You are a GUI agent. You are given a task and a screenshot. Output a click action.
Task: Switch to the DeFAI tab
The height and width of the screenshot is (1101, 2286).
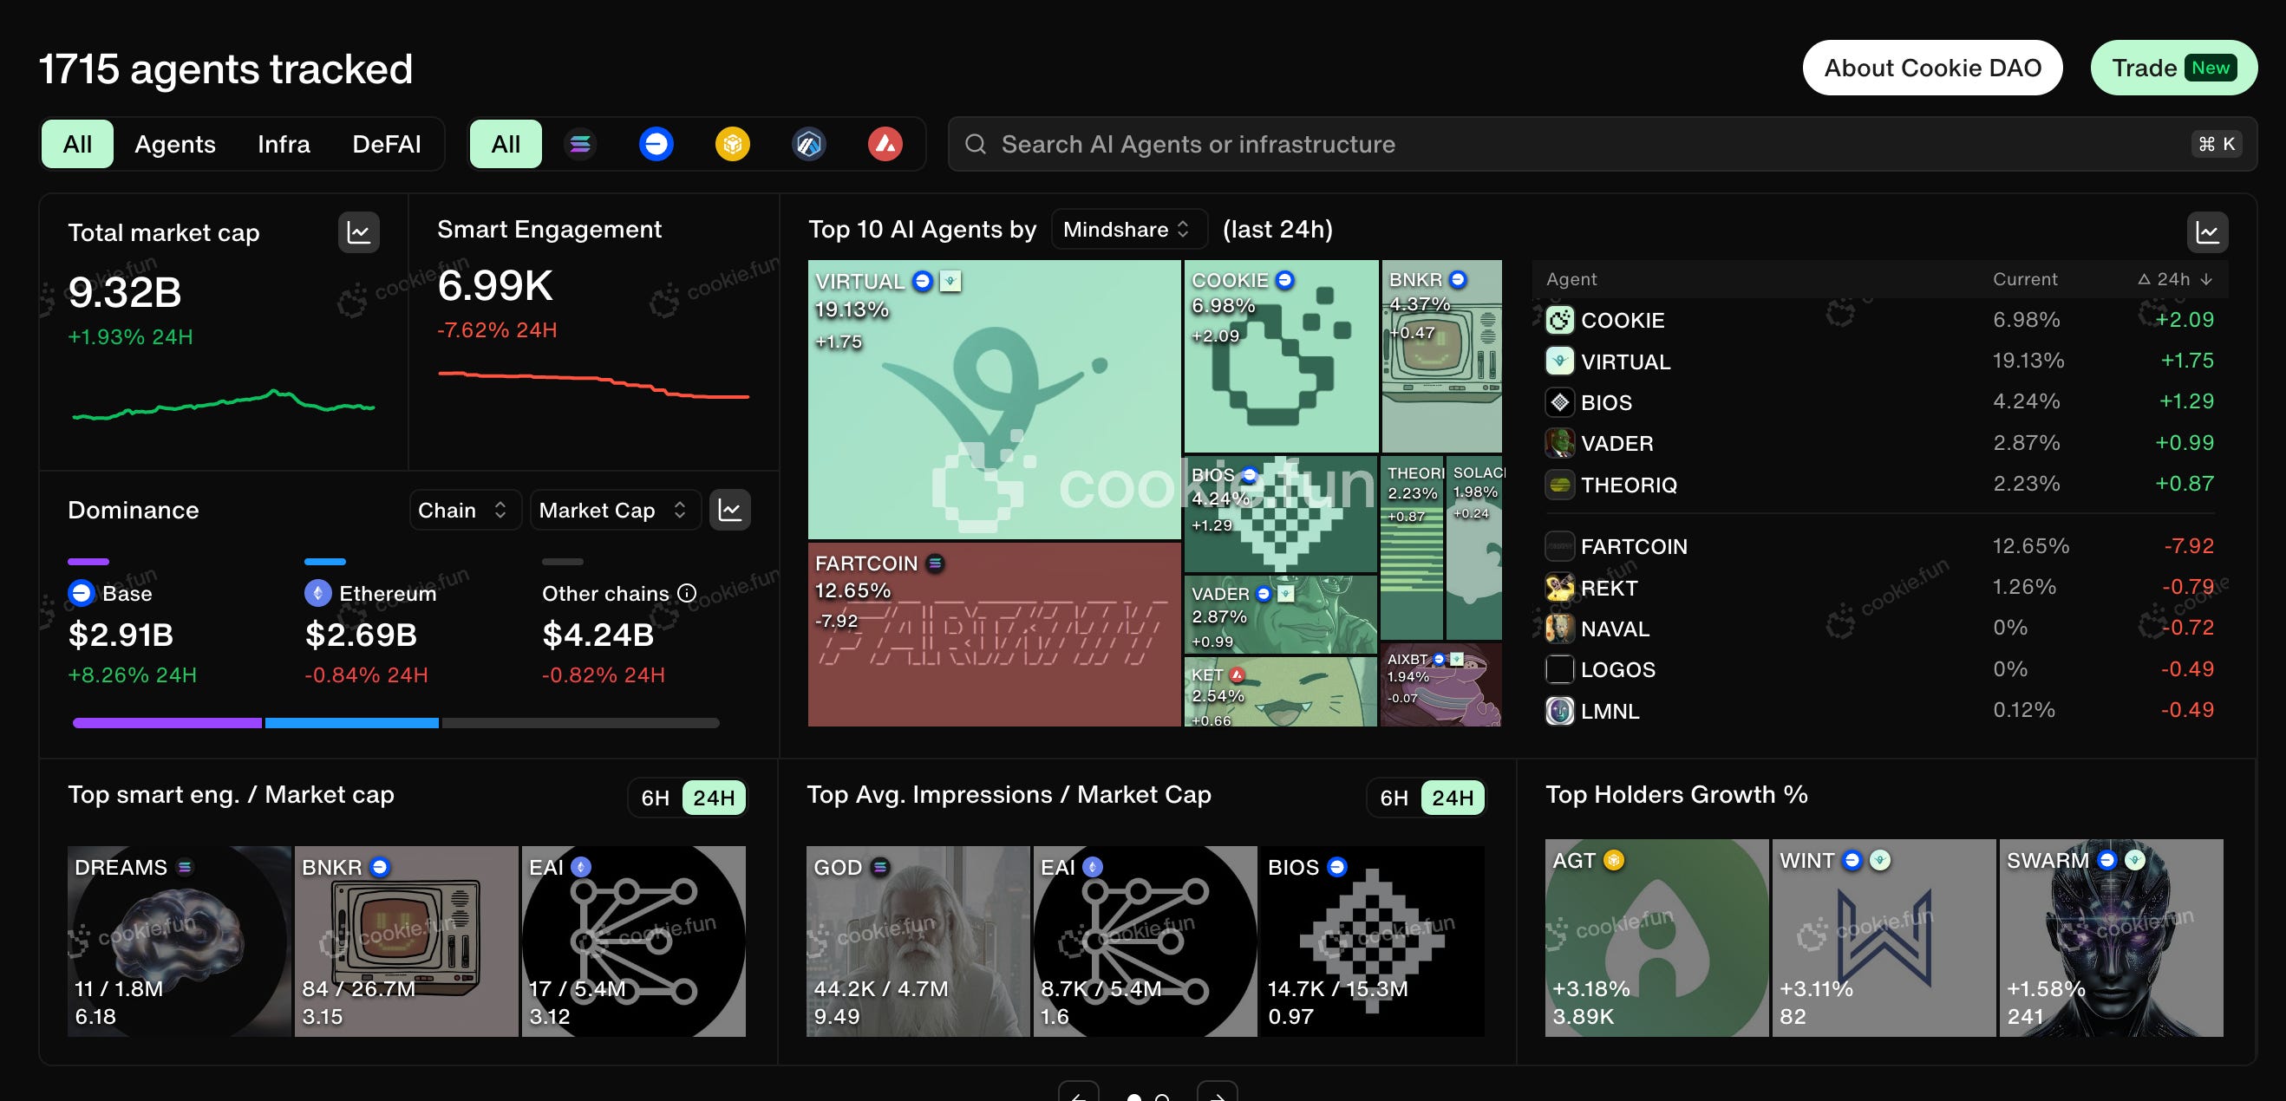click(386, 144)
